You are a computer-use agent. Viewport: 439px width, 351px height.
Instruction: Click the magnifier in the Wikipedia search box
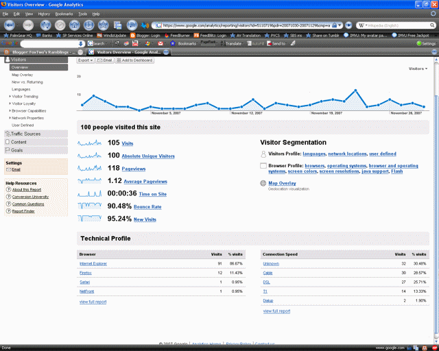432,25
